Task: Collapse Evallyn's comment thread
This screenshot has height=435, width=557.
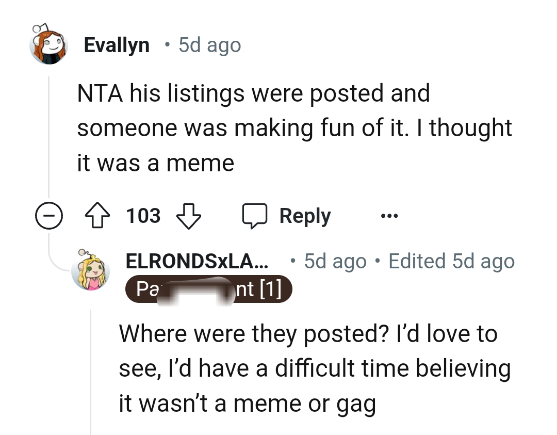Action: 48,217
